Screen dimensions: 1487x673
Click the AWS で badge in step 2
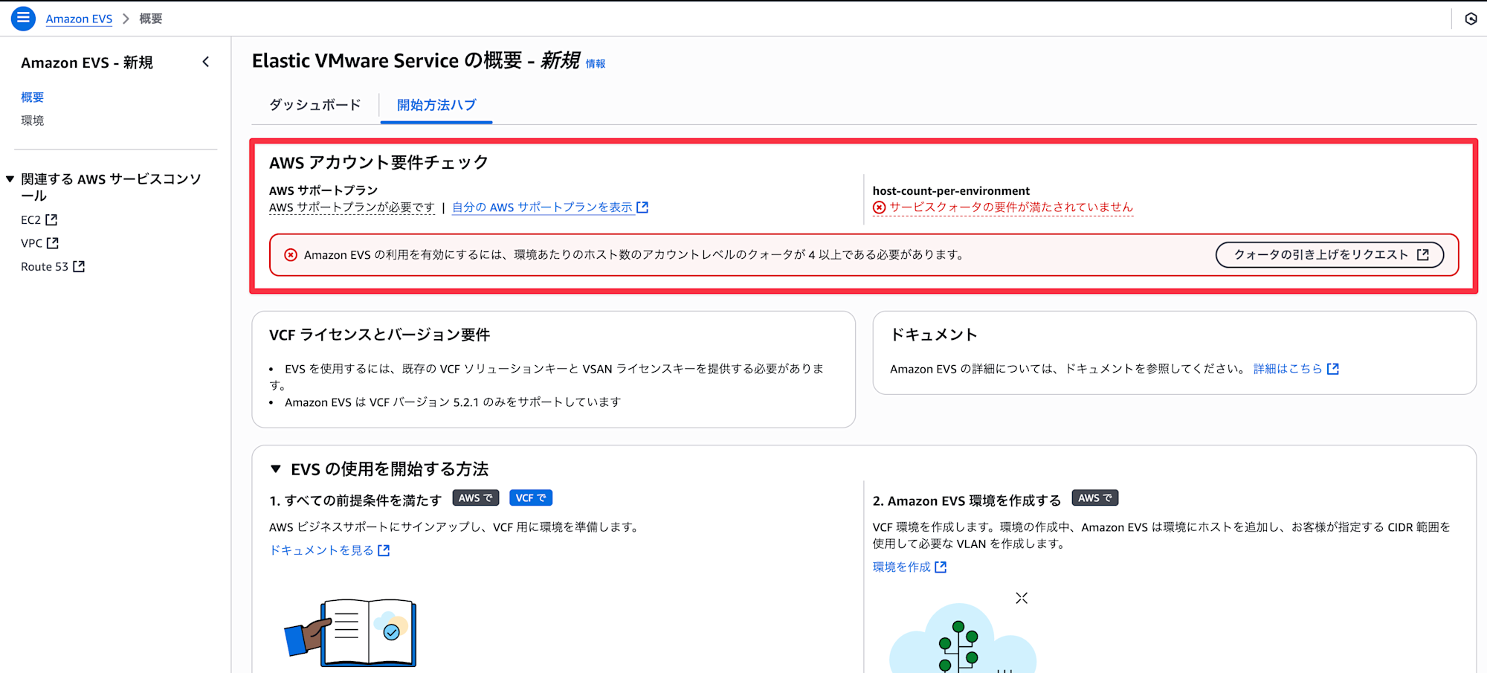pyautogui.click(x=1095, y=498)
